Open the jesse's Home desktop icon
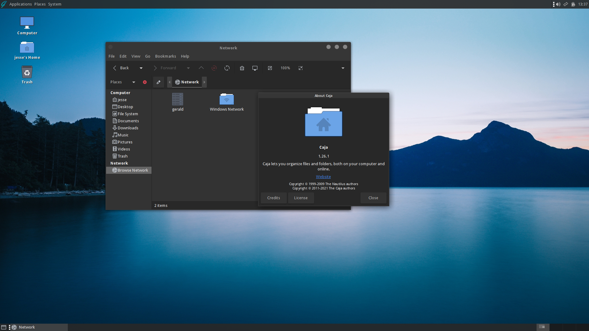Screen dimensions: 589x331 point(27,50)
